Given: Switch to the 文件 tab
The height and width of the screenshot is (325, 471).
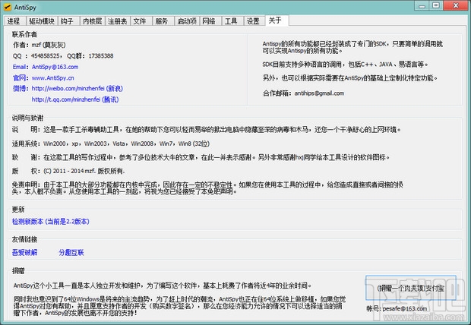Looking at the screenshot, I should pyautogui.click(x=141, y=21).
